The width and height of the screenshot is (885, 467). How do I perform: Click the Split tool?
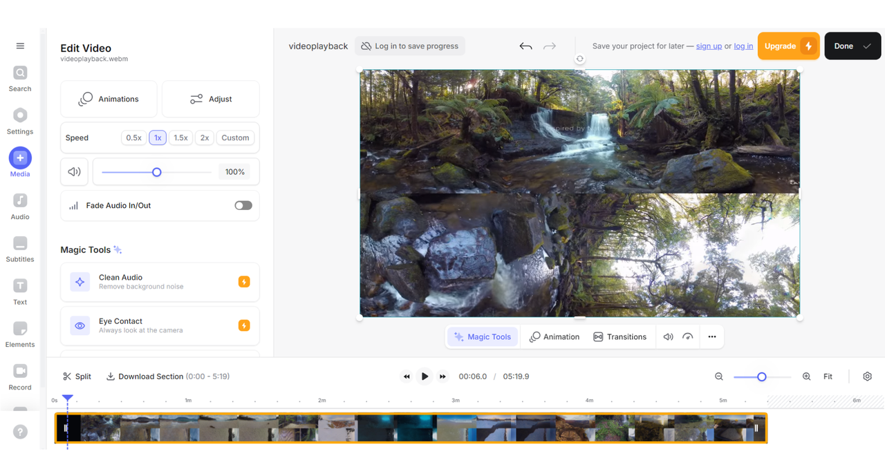pyautogui.click(x=77, y=377)
